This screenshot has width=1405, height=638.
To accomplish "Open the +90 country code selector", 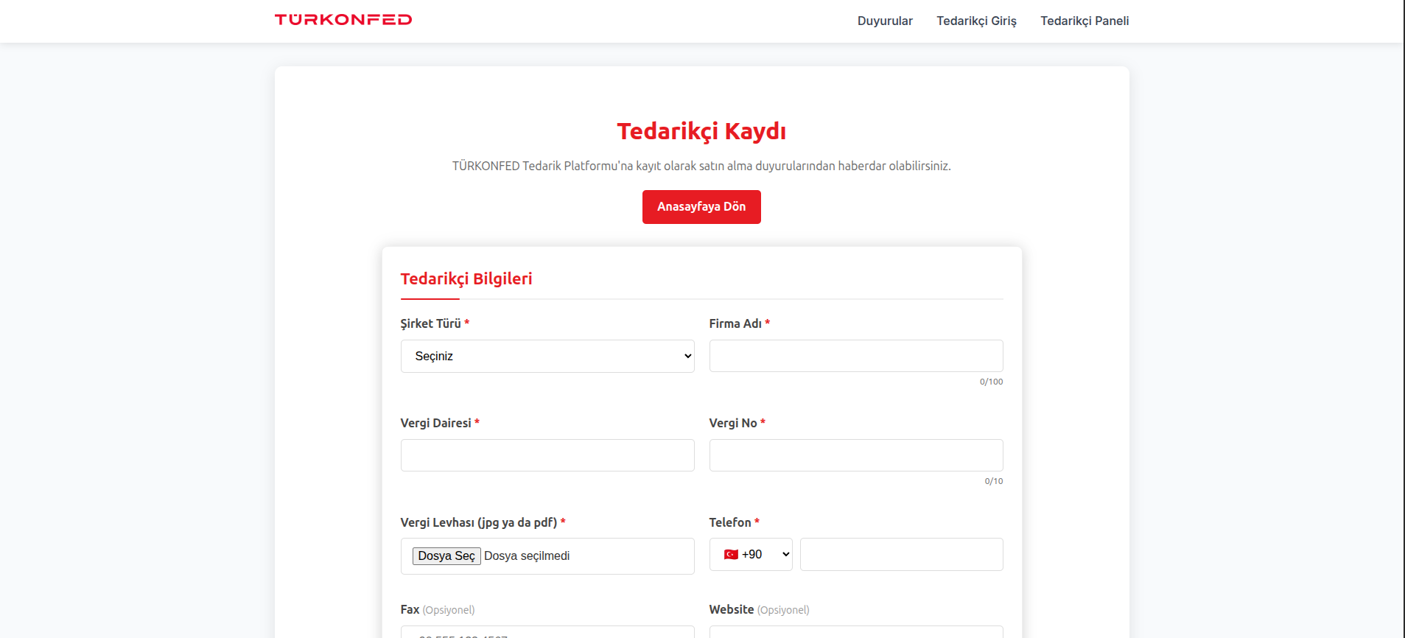I will [750, 555].
